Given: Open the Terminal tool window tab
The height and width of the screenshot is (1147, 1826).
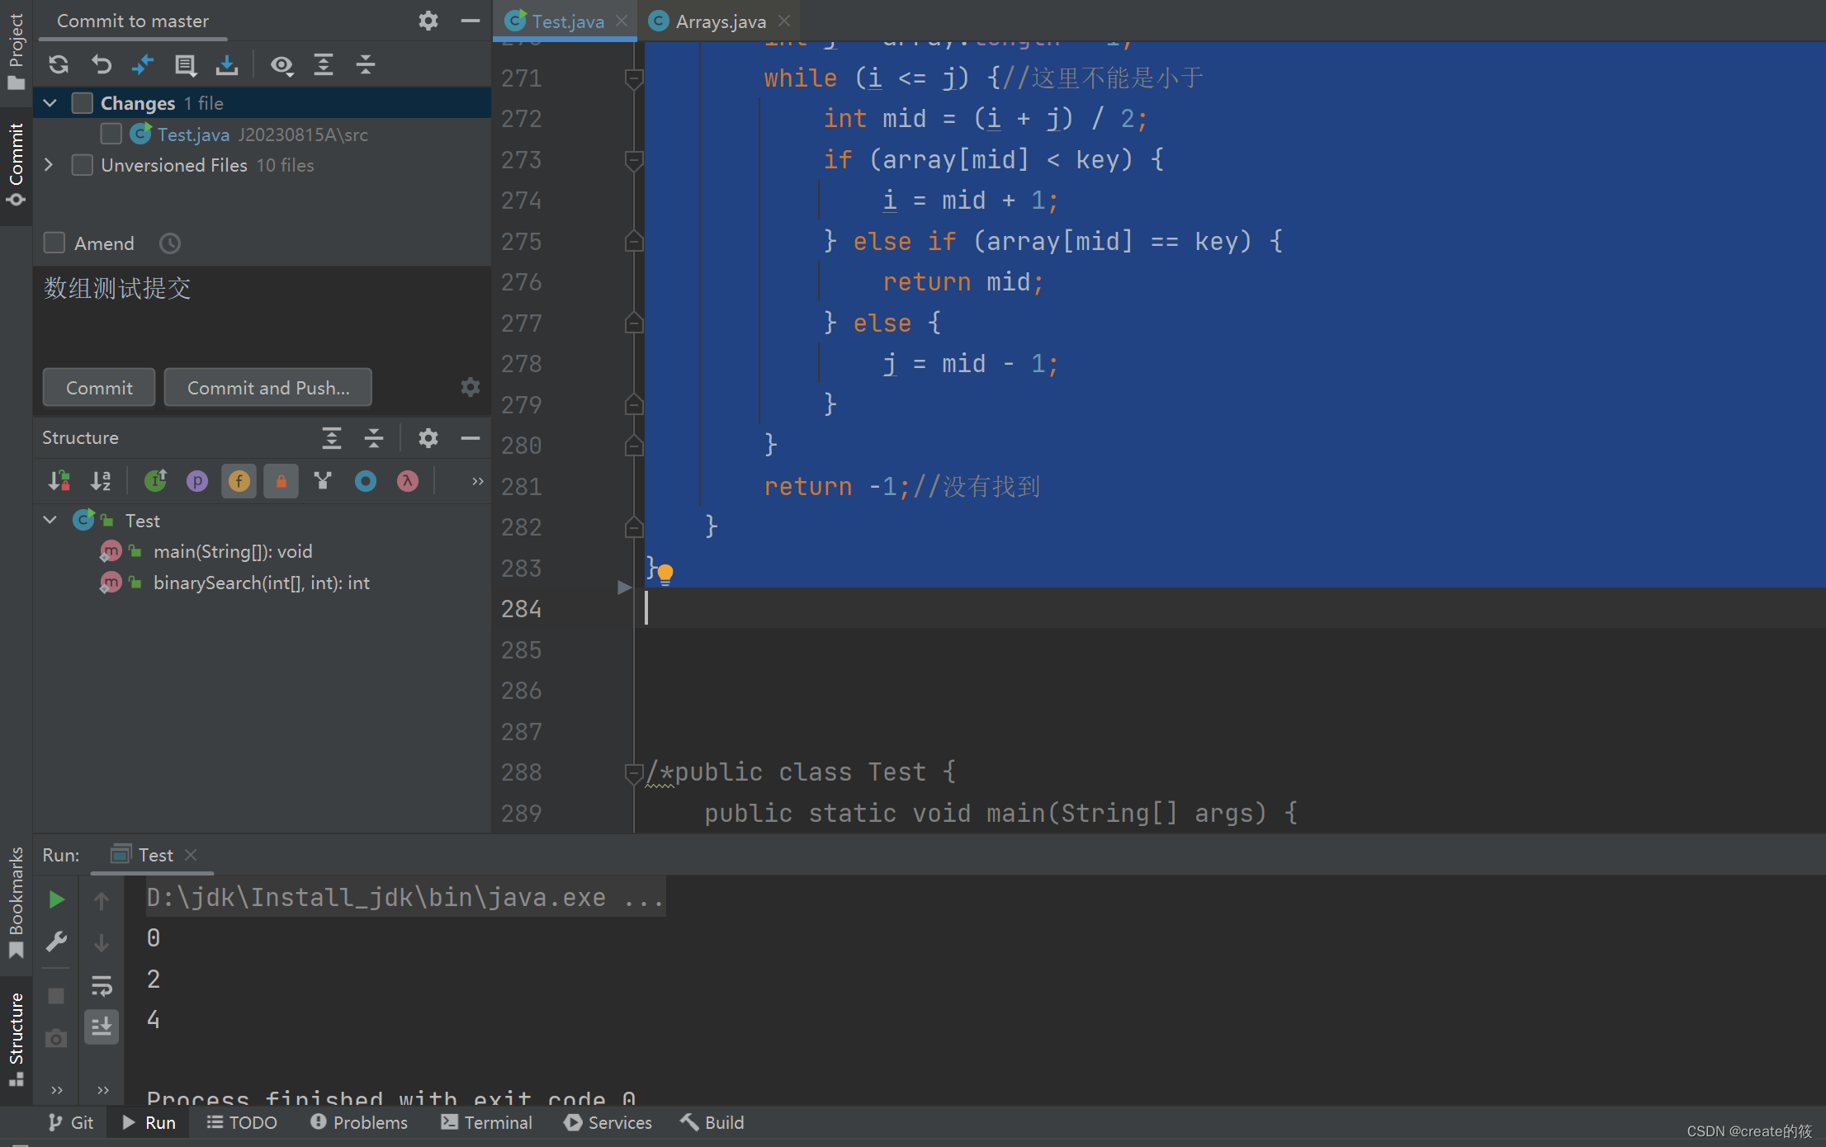Looking at the screenshot, I should (486, 1122).
